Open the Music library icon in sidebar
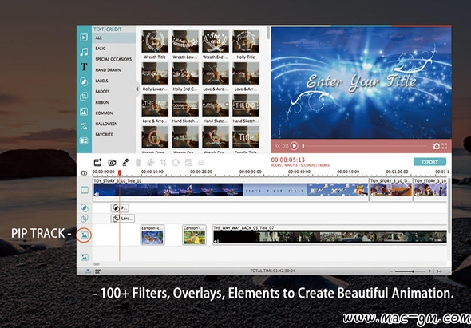Screen dimensions: 471x328 [84, 52]
